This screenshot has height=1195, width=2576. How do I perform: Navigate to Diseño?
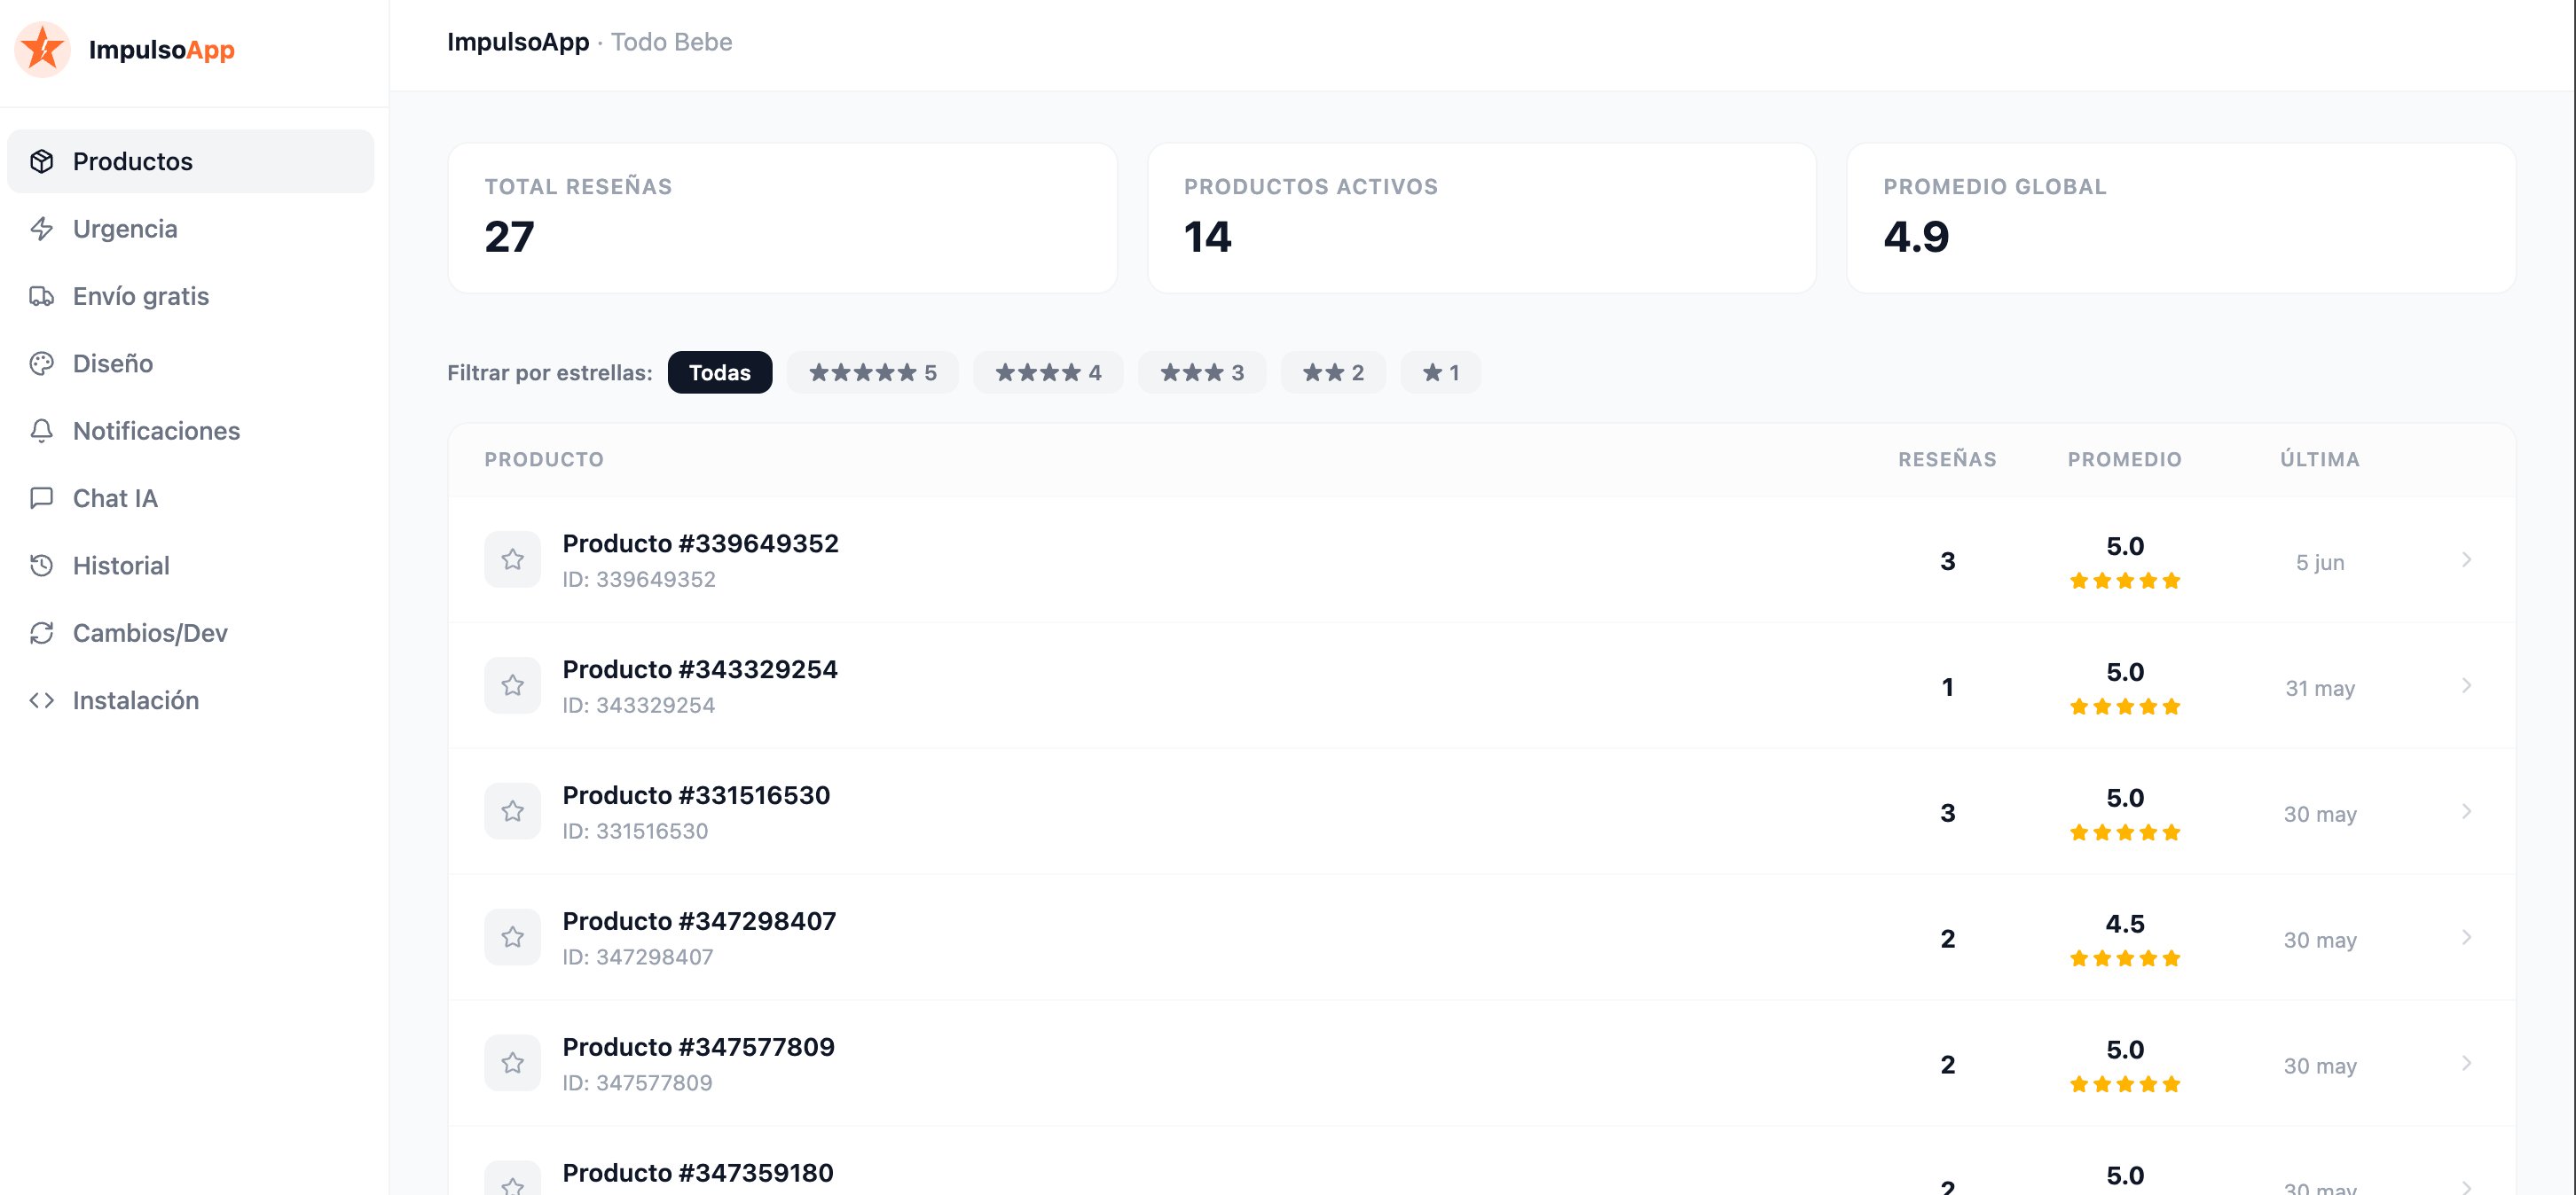190,363
